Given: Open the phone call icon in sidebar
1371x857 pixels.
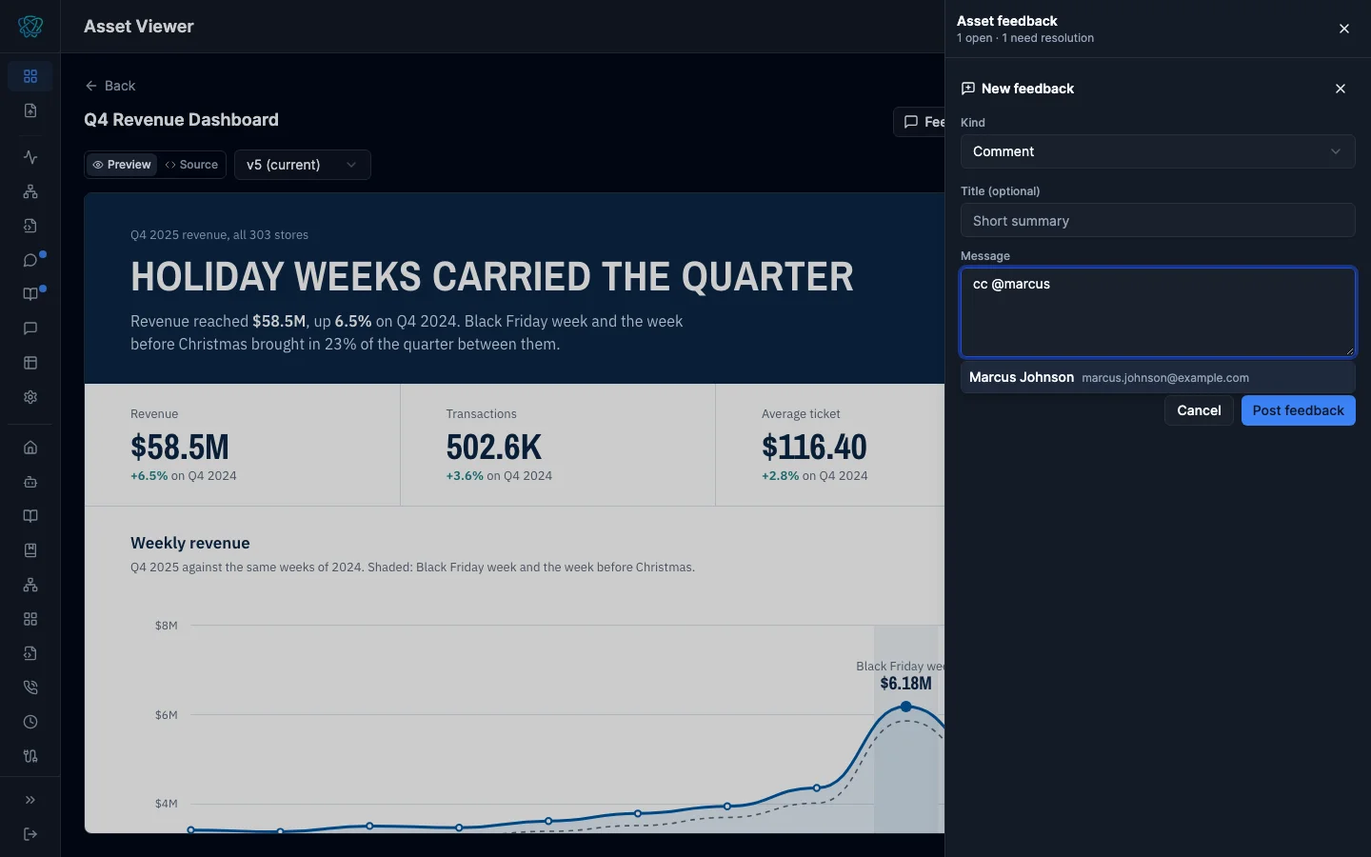Looking at the screenshot, I should pos(30,688).
